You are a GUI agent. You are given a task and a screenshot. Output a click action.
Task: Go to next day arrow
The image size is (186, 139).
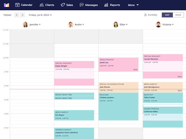23,15
